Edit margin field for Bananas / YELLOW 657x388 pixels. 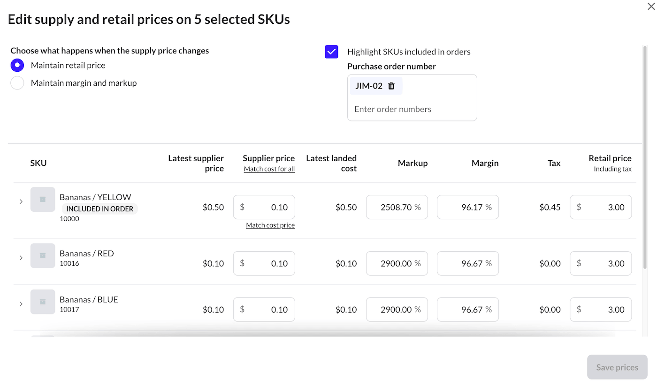[468, 207]
